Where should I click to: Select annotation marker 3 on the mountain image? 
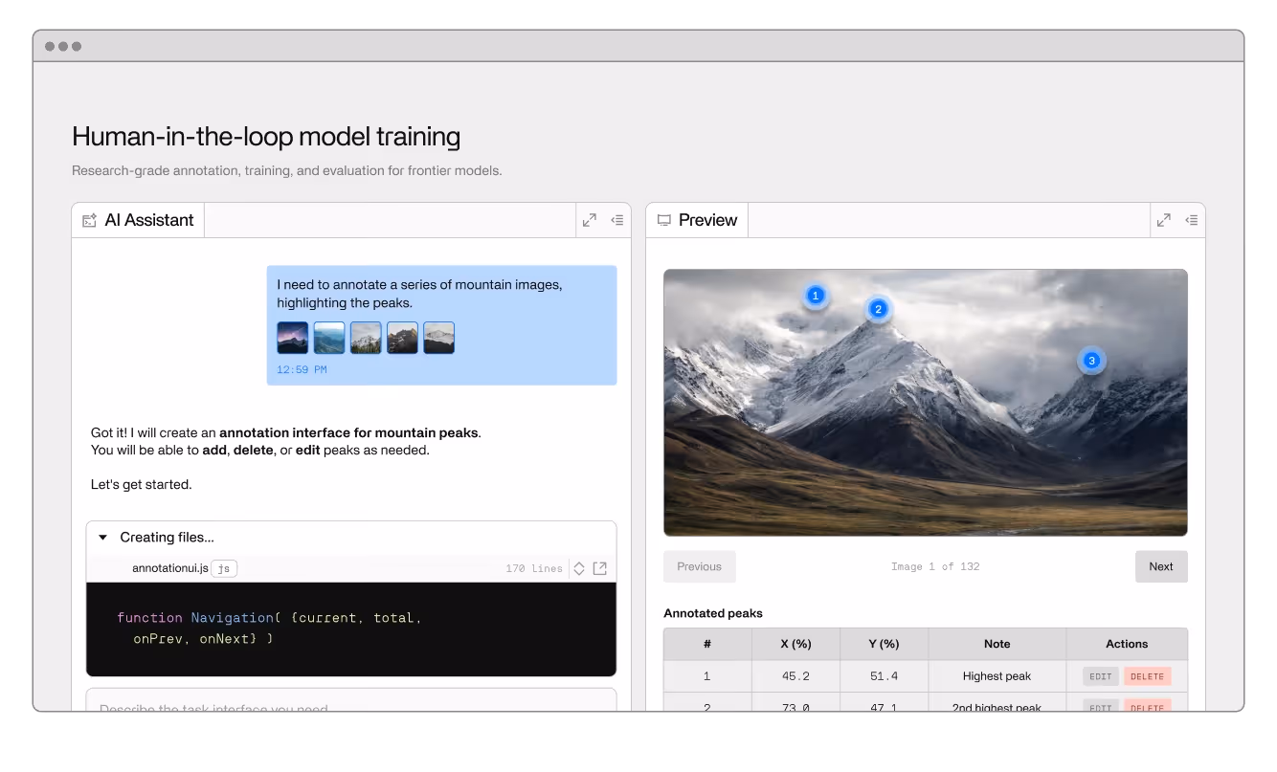(1091, 361)
